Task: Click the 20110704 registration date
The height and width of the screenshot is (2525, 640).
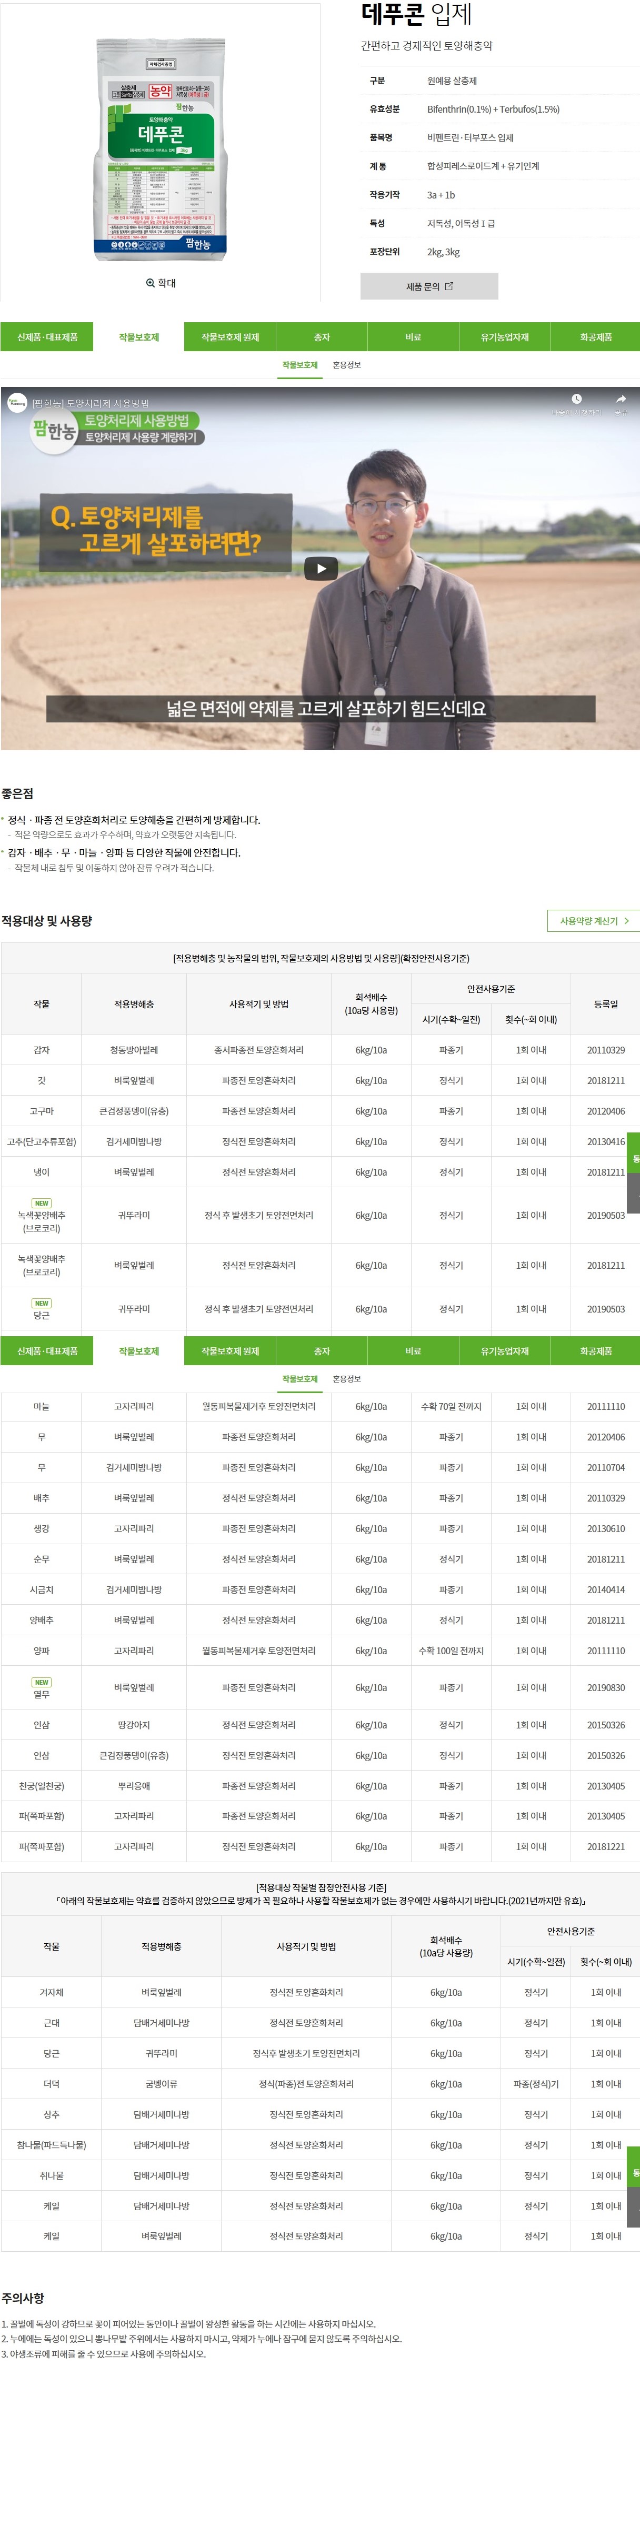Action: (606, 1467)
